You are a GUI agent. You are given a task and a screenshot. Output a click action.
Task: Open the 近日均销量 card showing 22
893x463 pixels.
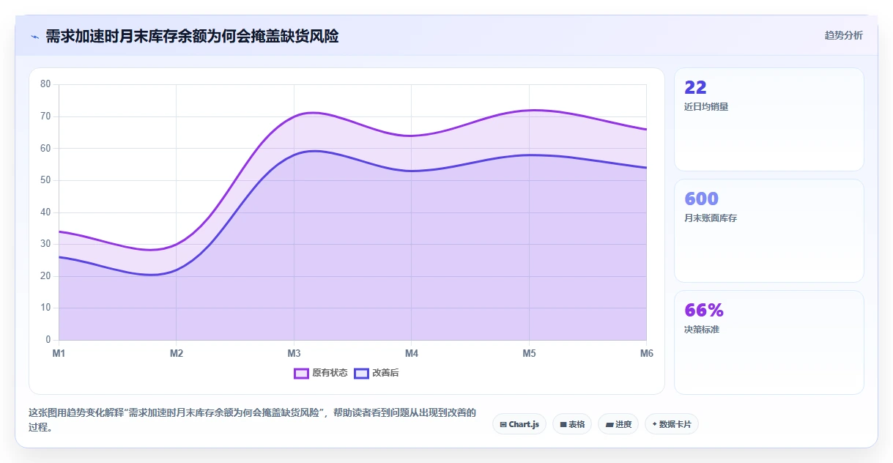(x=769, y=119)
